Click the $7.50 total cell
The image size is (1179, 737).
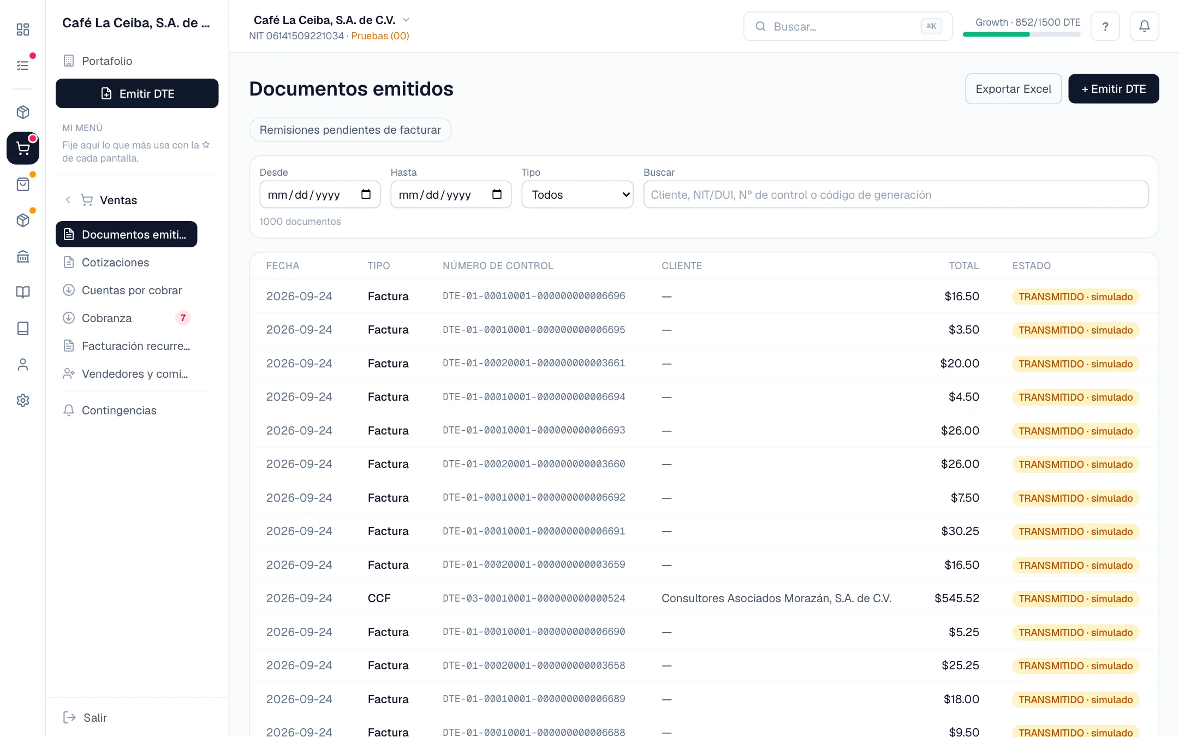(964, 497)
